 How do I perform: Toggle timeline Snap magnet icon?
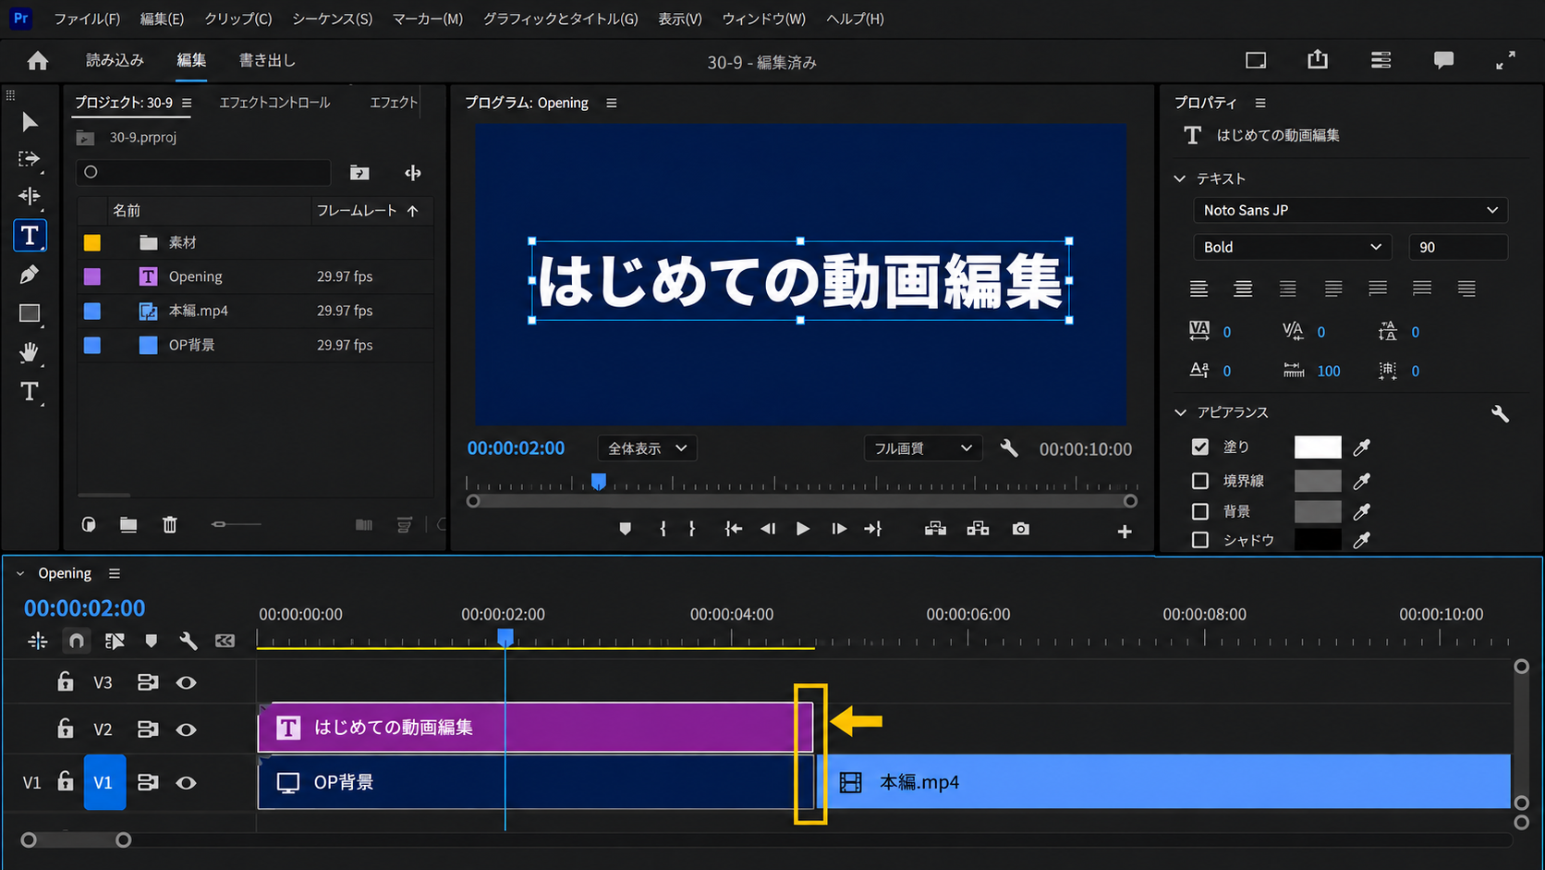coord(76,641)
